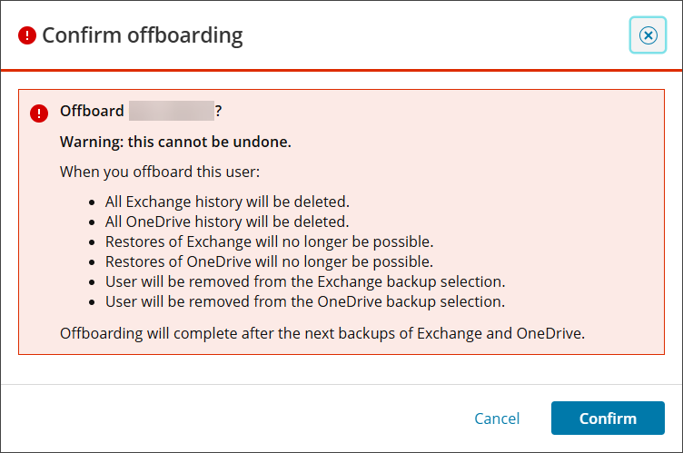Click the OneDrive backup selection removal line
This screenshot has height=453, width=683.
305,300
